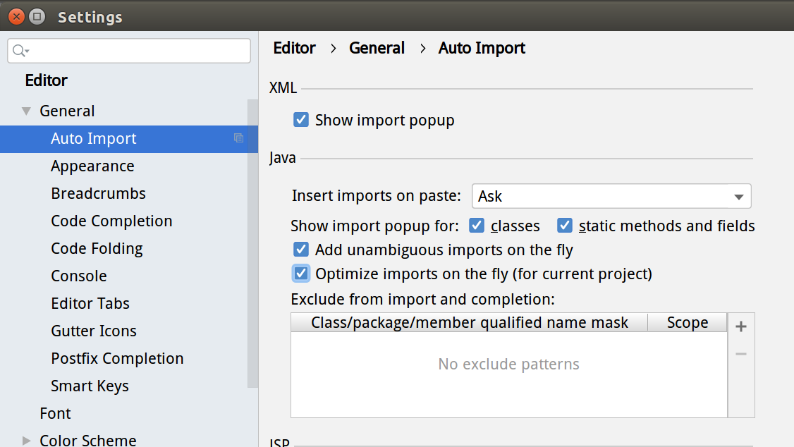The width and height of the screenshot is (794, 447).
Task: Expand the Color Scheme tree node
Action: (x=27, y=441)
